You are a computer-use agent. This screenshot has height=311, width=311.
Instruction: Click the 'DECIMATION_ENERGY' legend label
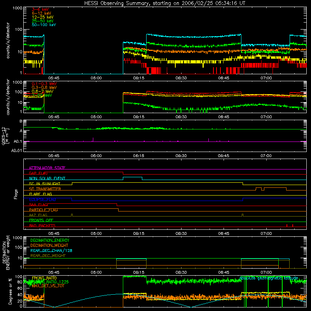coord(50,240)
